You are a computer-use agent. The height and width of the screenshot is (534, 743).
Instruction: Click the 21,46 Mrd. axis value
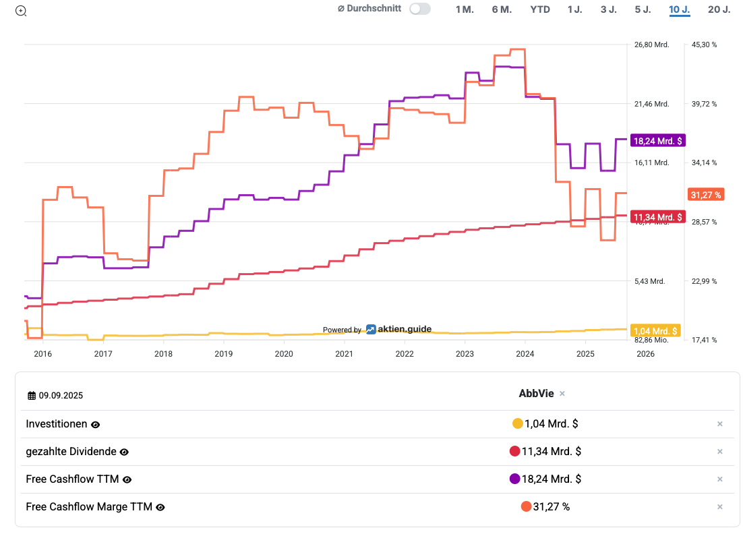[651, 104]
